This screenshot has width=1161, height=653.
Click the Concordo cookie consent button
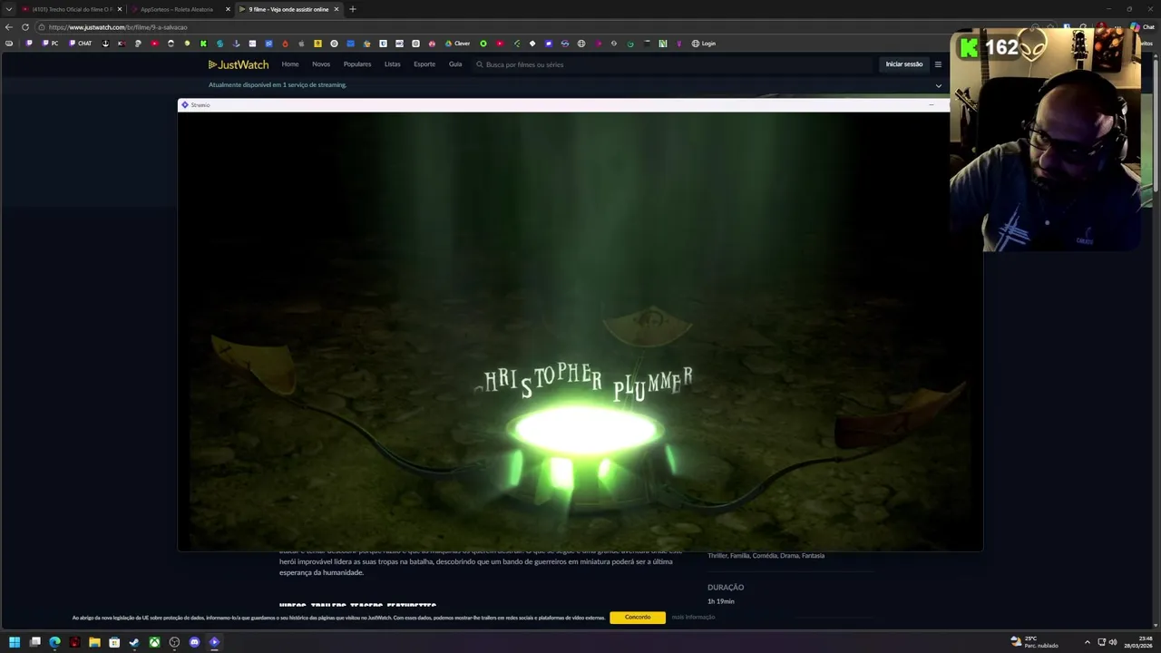[638, 618]
